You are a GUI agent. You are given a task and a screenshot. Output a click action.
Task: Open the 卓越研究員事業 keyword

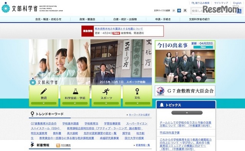point(109,138)
